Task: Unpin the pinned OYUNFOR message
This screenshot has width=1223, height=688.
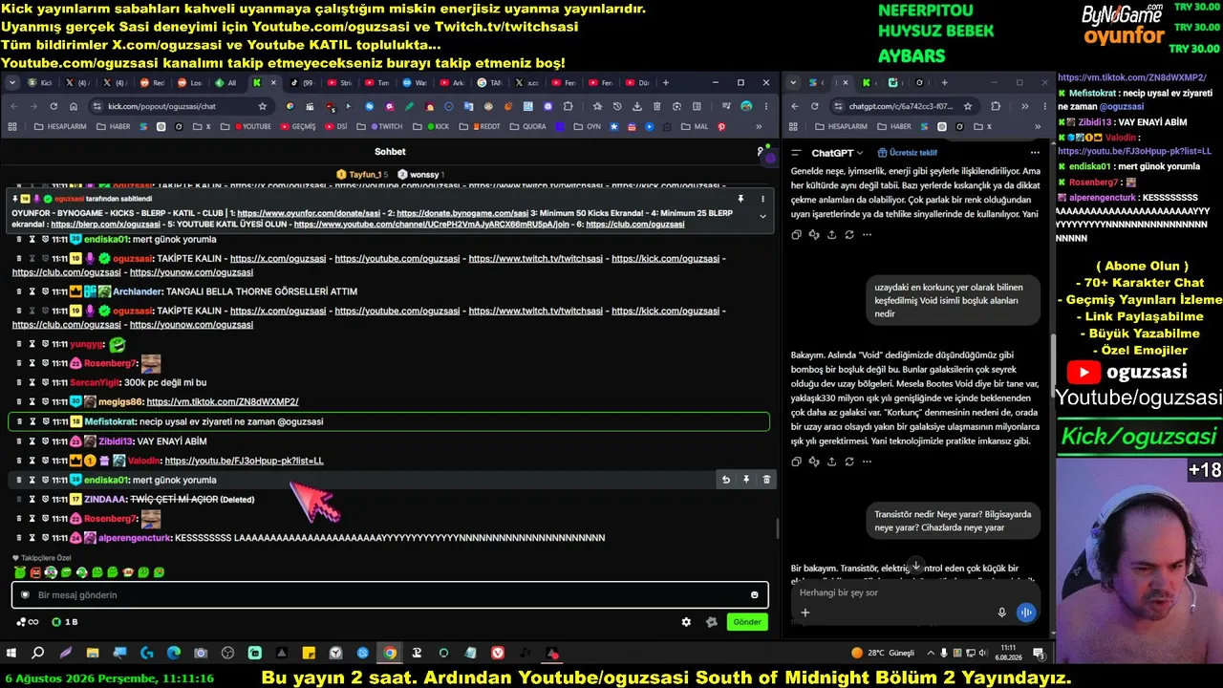Action: pyautogui.click(x=740, y=199)
